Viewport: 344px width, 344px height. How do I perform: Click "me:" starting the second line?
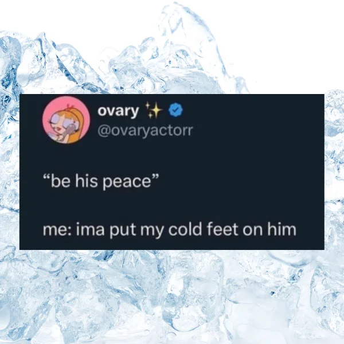[x=57, y=230]
